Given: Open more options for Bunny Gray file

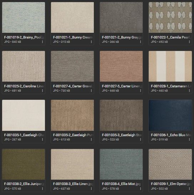Looking at the screenshot, I should [141, 42].
